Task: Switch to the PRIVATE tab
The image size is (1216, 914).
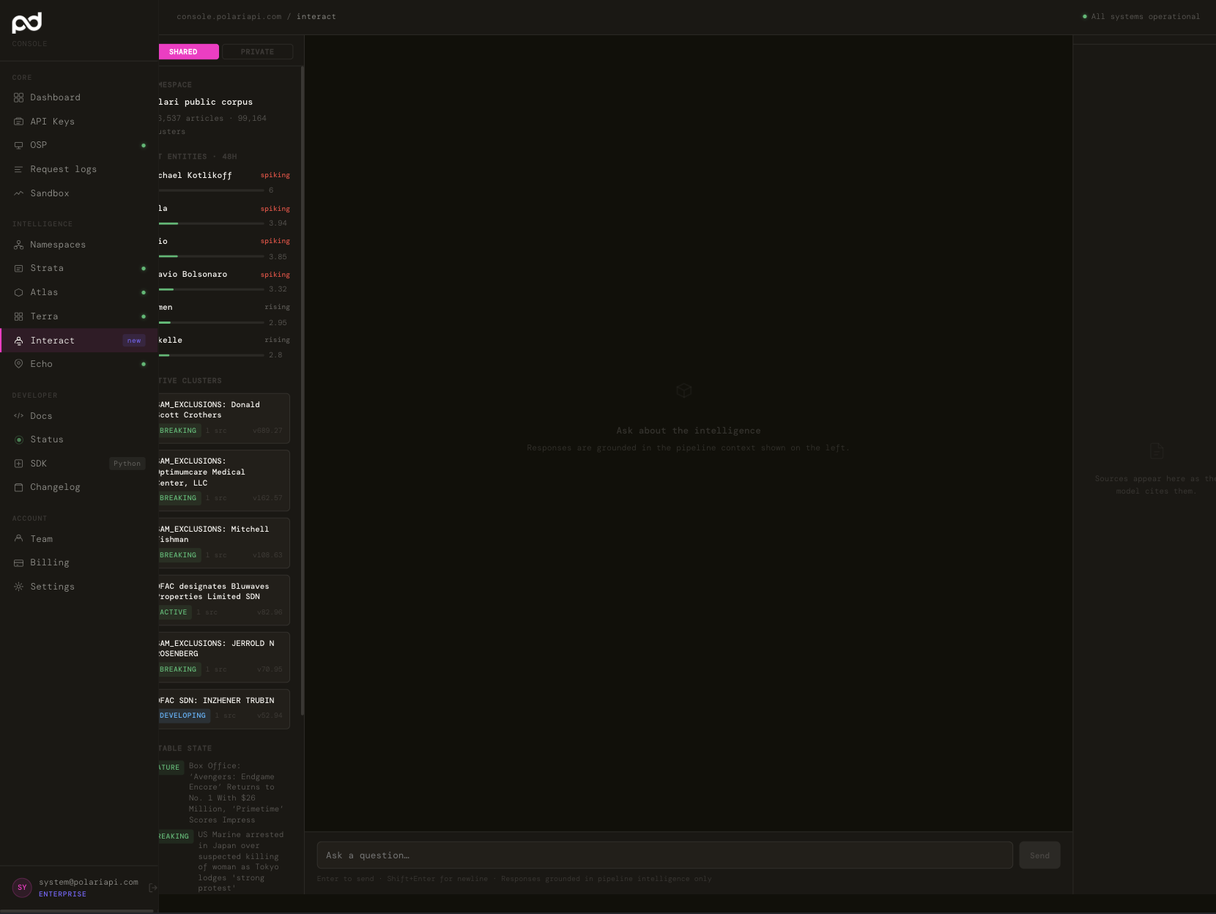Action: pos(257,52)
